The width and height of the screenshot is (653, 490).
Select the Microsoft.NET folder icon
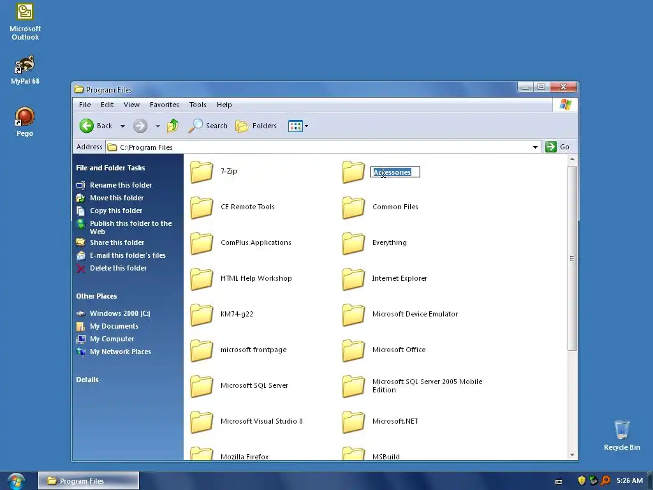click(x=353, y=422)
